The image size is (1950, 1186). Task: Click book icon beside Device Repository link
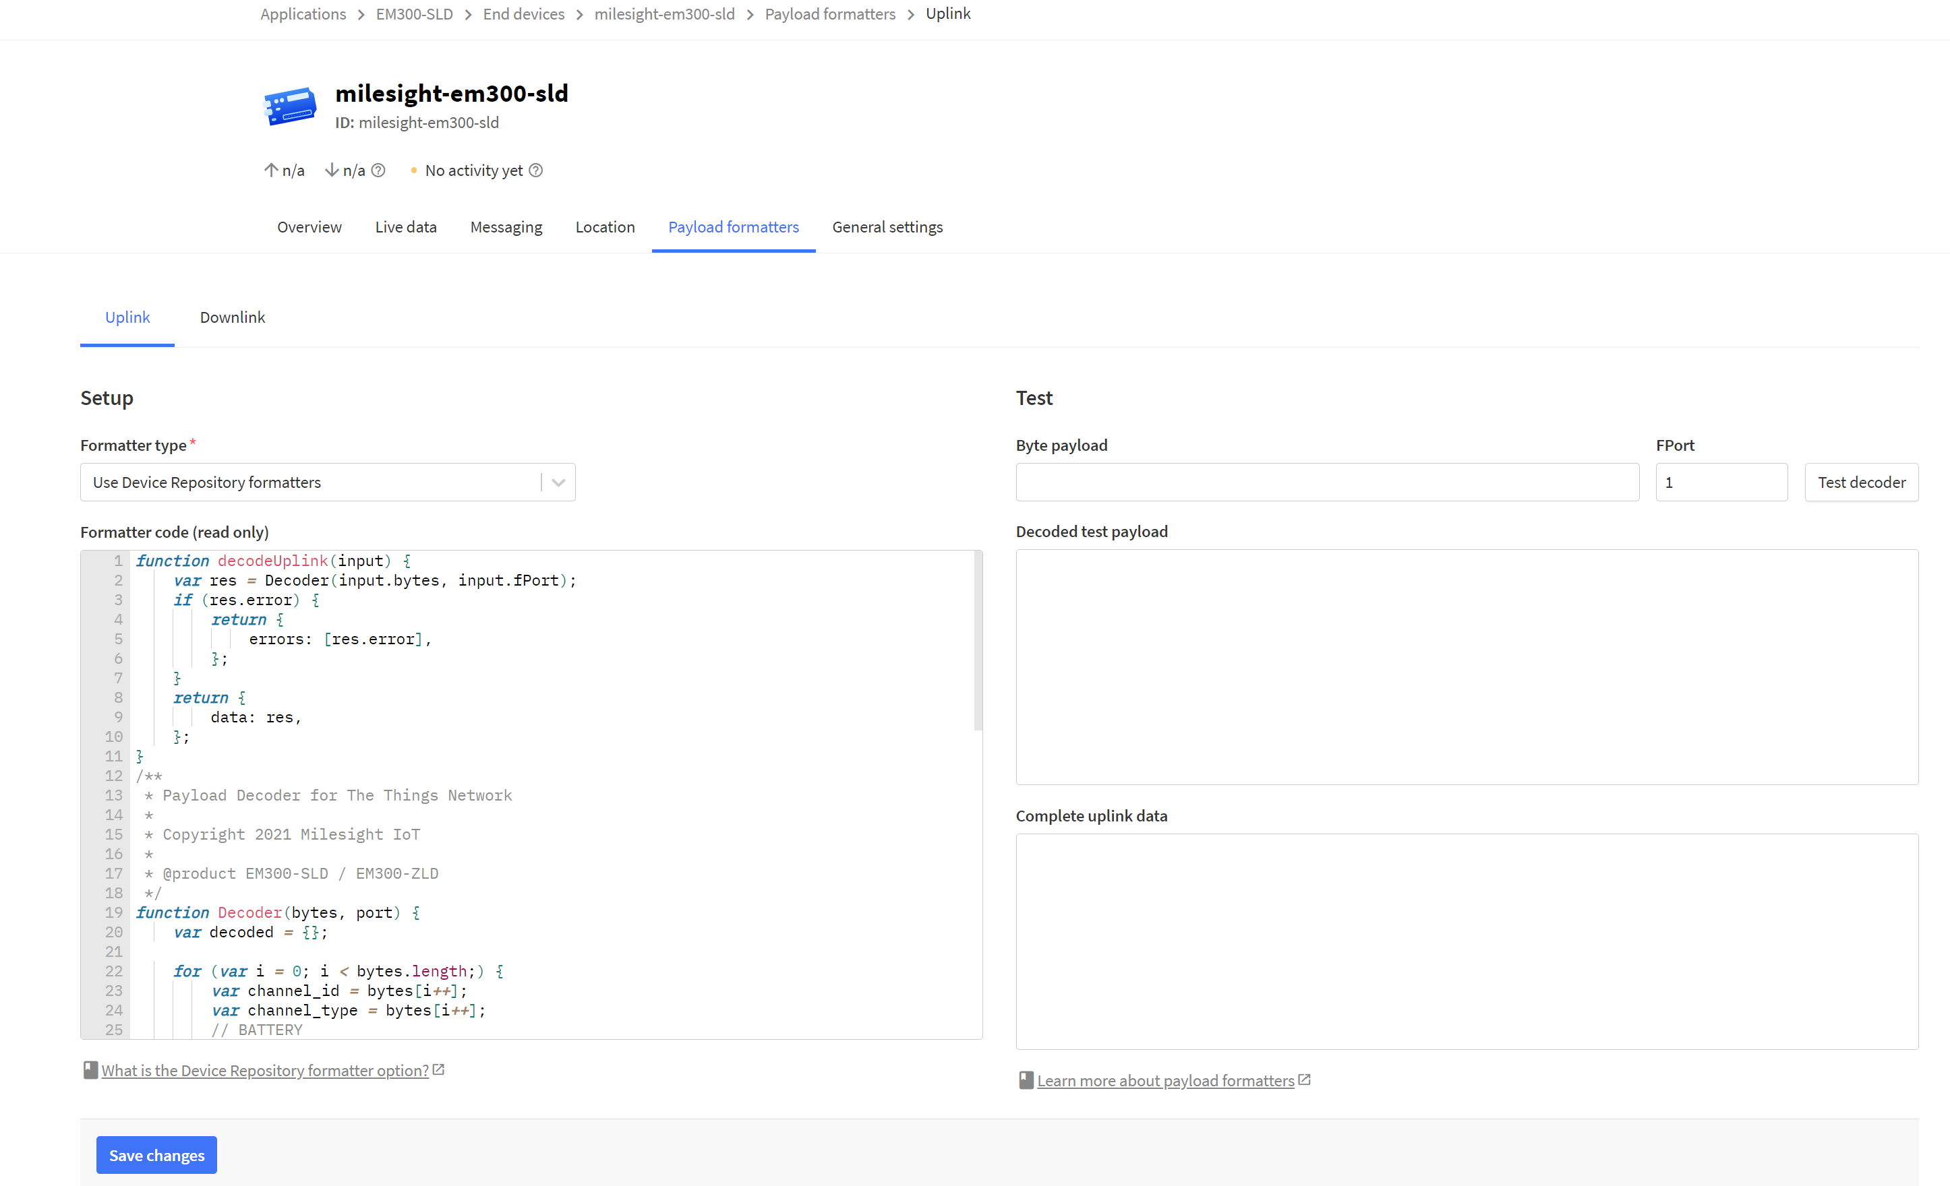pyautogui.click(x=91, y=1070)
